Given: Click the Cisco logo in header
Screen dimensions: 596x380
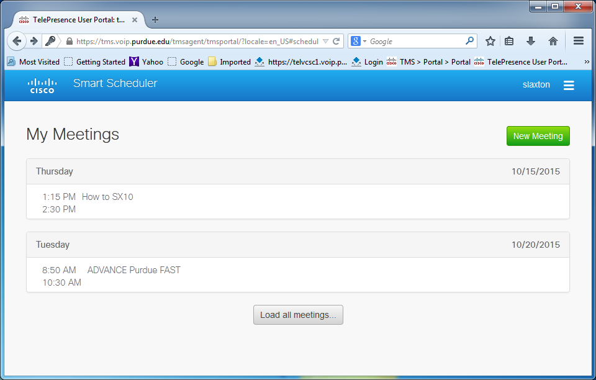Looking at the screenshot, I should (x=42, y=86).
